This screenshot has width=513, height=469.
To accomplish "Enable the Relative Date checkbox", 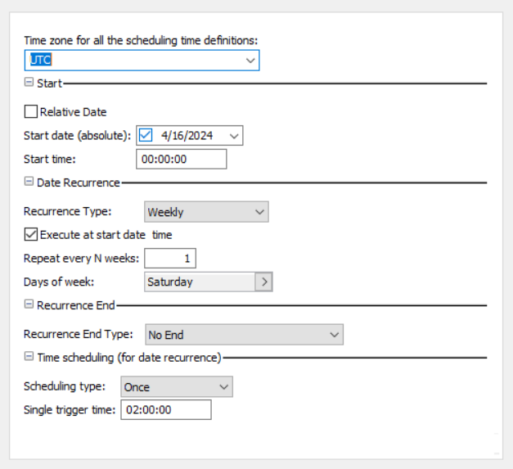I will [x=31, y=112].
